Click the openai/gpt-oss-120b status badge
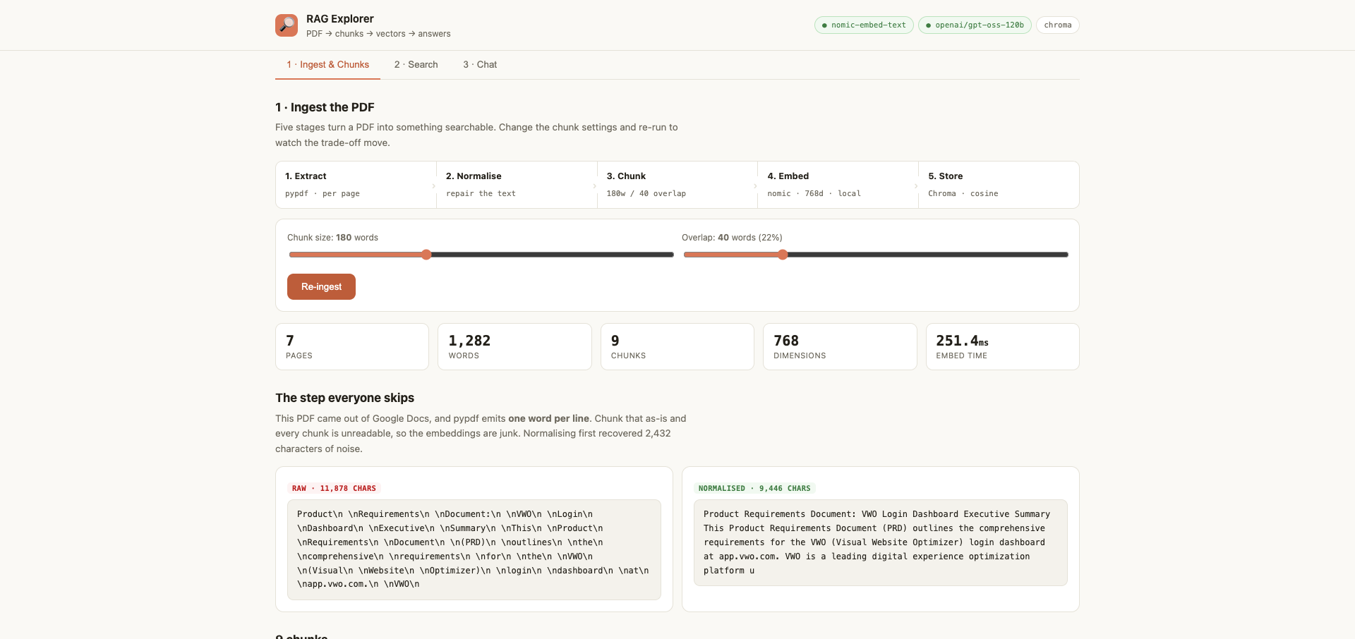1355x639 pixels. (975, 25)
